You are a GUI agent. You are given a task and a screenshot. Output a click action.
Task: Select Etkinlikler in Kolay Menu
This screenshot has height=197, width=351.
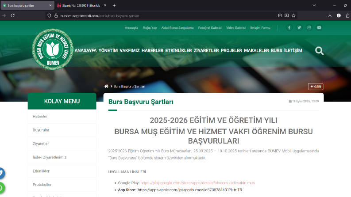(x=62, y=171)
